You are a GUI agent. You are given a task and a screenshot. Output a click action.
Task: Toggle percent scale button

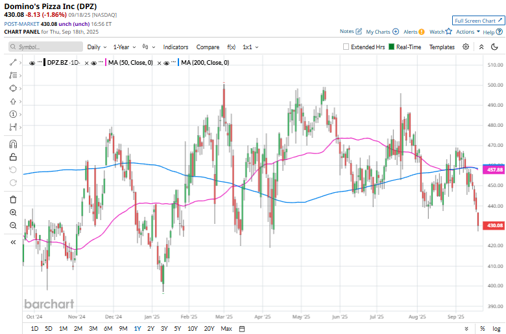(483, 329)
